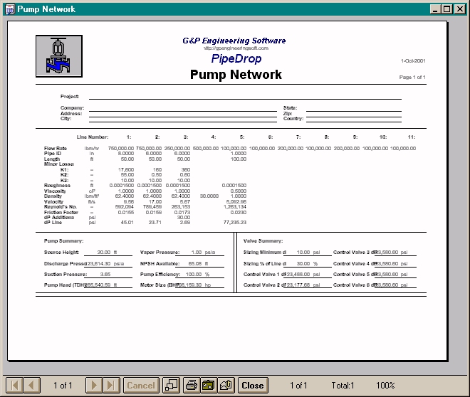Click the 'Total:1' status text
Image resolution: width=470 pixels, height=397 pixels.
click(343, 386)
